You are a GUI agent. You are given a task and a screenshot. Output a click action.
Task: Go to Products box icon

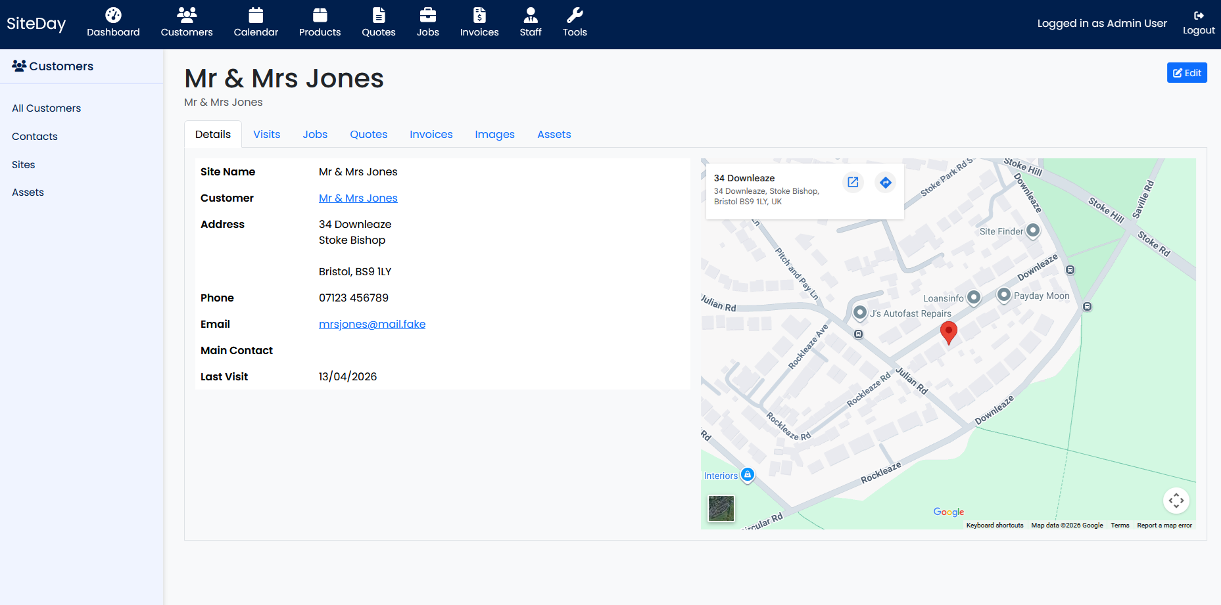pos(320,15)
